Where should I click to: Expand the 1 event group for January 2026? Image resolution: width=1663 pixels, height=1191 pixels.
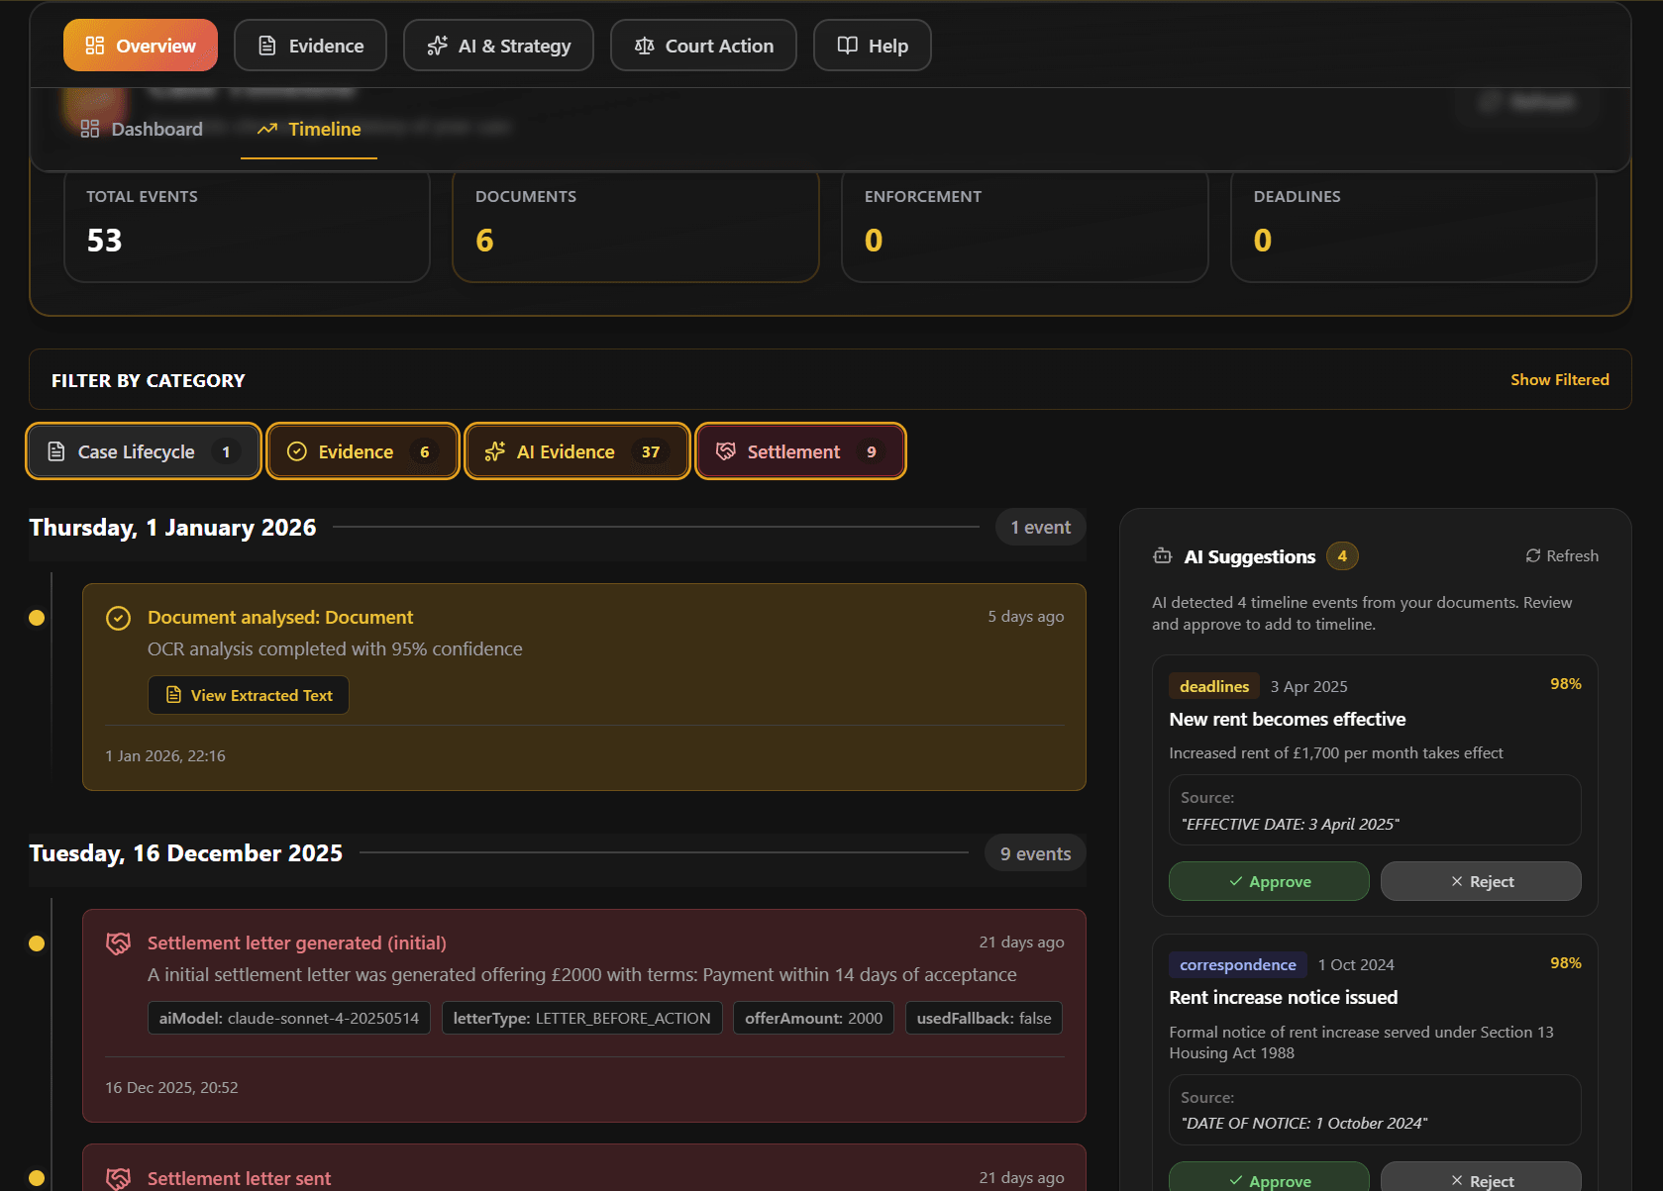(1040, 527)
